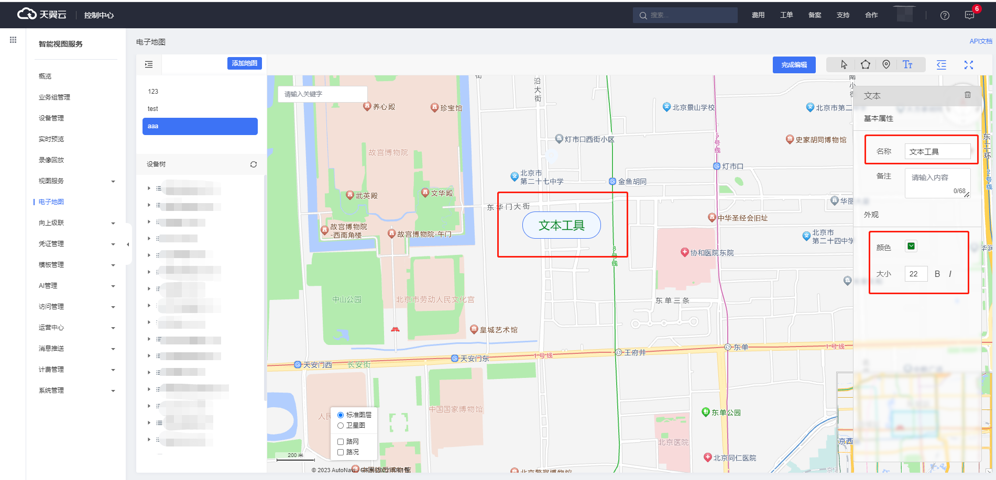The image size is (996, 480).
Task: Select the pointer cursor tool
Action: (844, 64)
